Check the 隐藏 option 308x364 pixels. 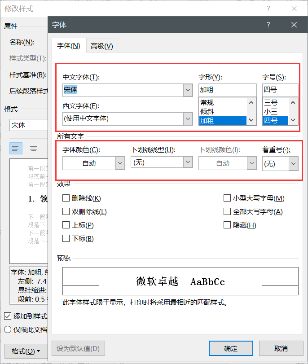pos(227,225)
